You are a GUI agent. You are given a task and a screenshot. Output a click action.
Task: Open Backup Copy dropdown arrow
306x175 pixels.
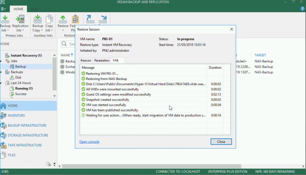[x=42, y=30]
